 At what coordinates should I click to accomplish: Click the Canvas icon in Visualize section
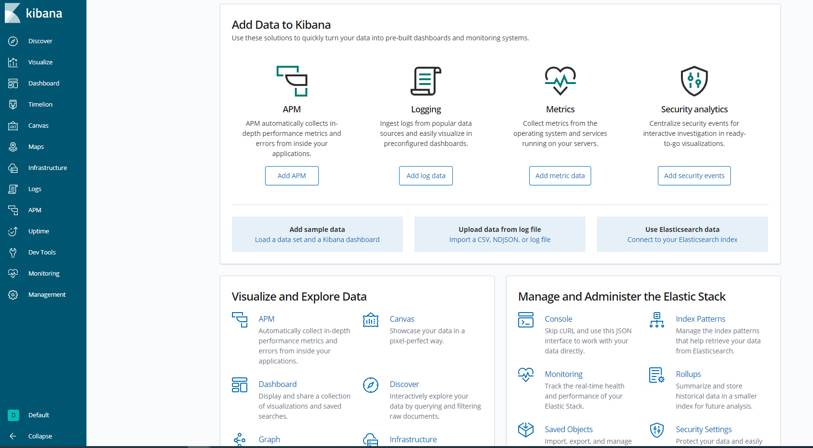371,320
